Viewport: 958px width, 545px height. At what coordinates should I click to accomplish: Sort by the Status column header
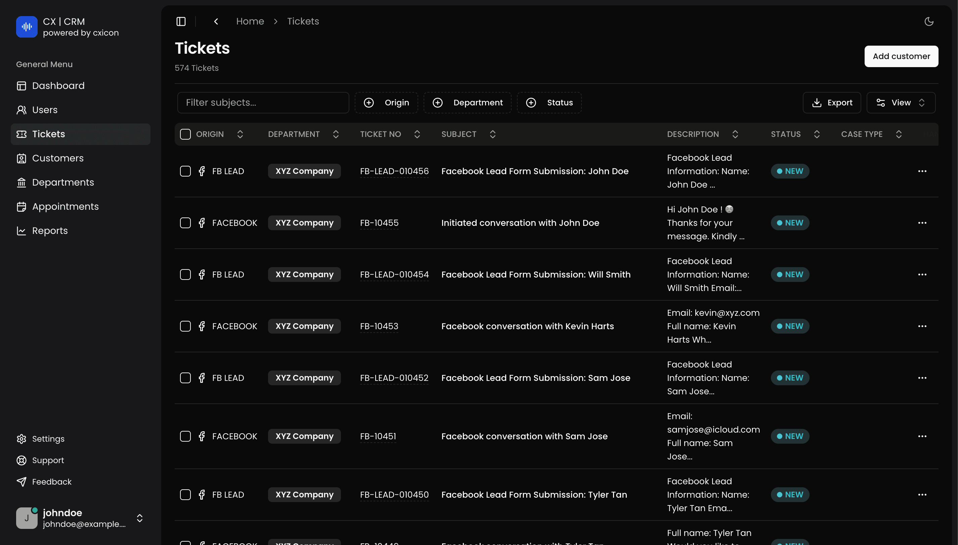795,134
